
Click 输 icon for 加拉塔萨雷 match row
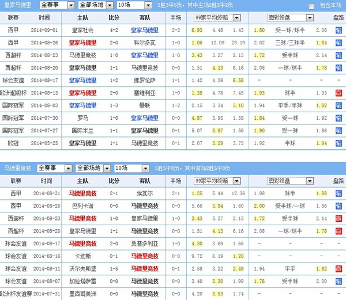coord(339,281)
